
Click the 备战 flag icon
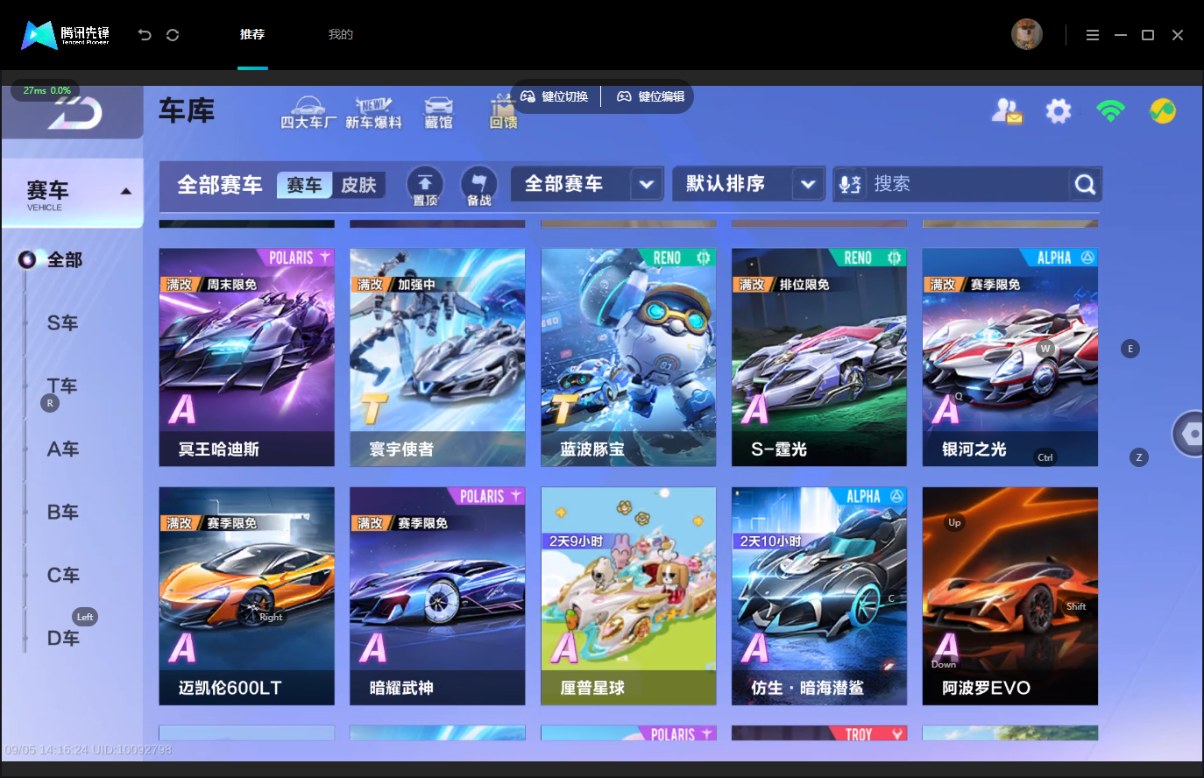click(x=478, y=186)
